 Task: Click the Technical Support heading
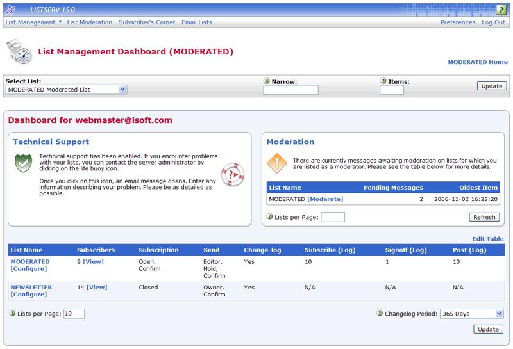point(51,142)
